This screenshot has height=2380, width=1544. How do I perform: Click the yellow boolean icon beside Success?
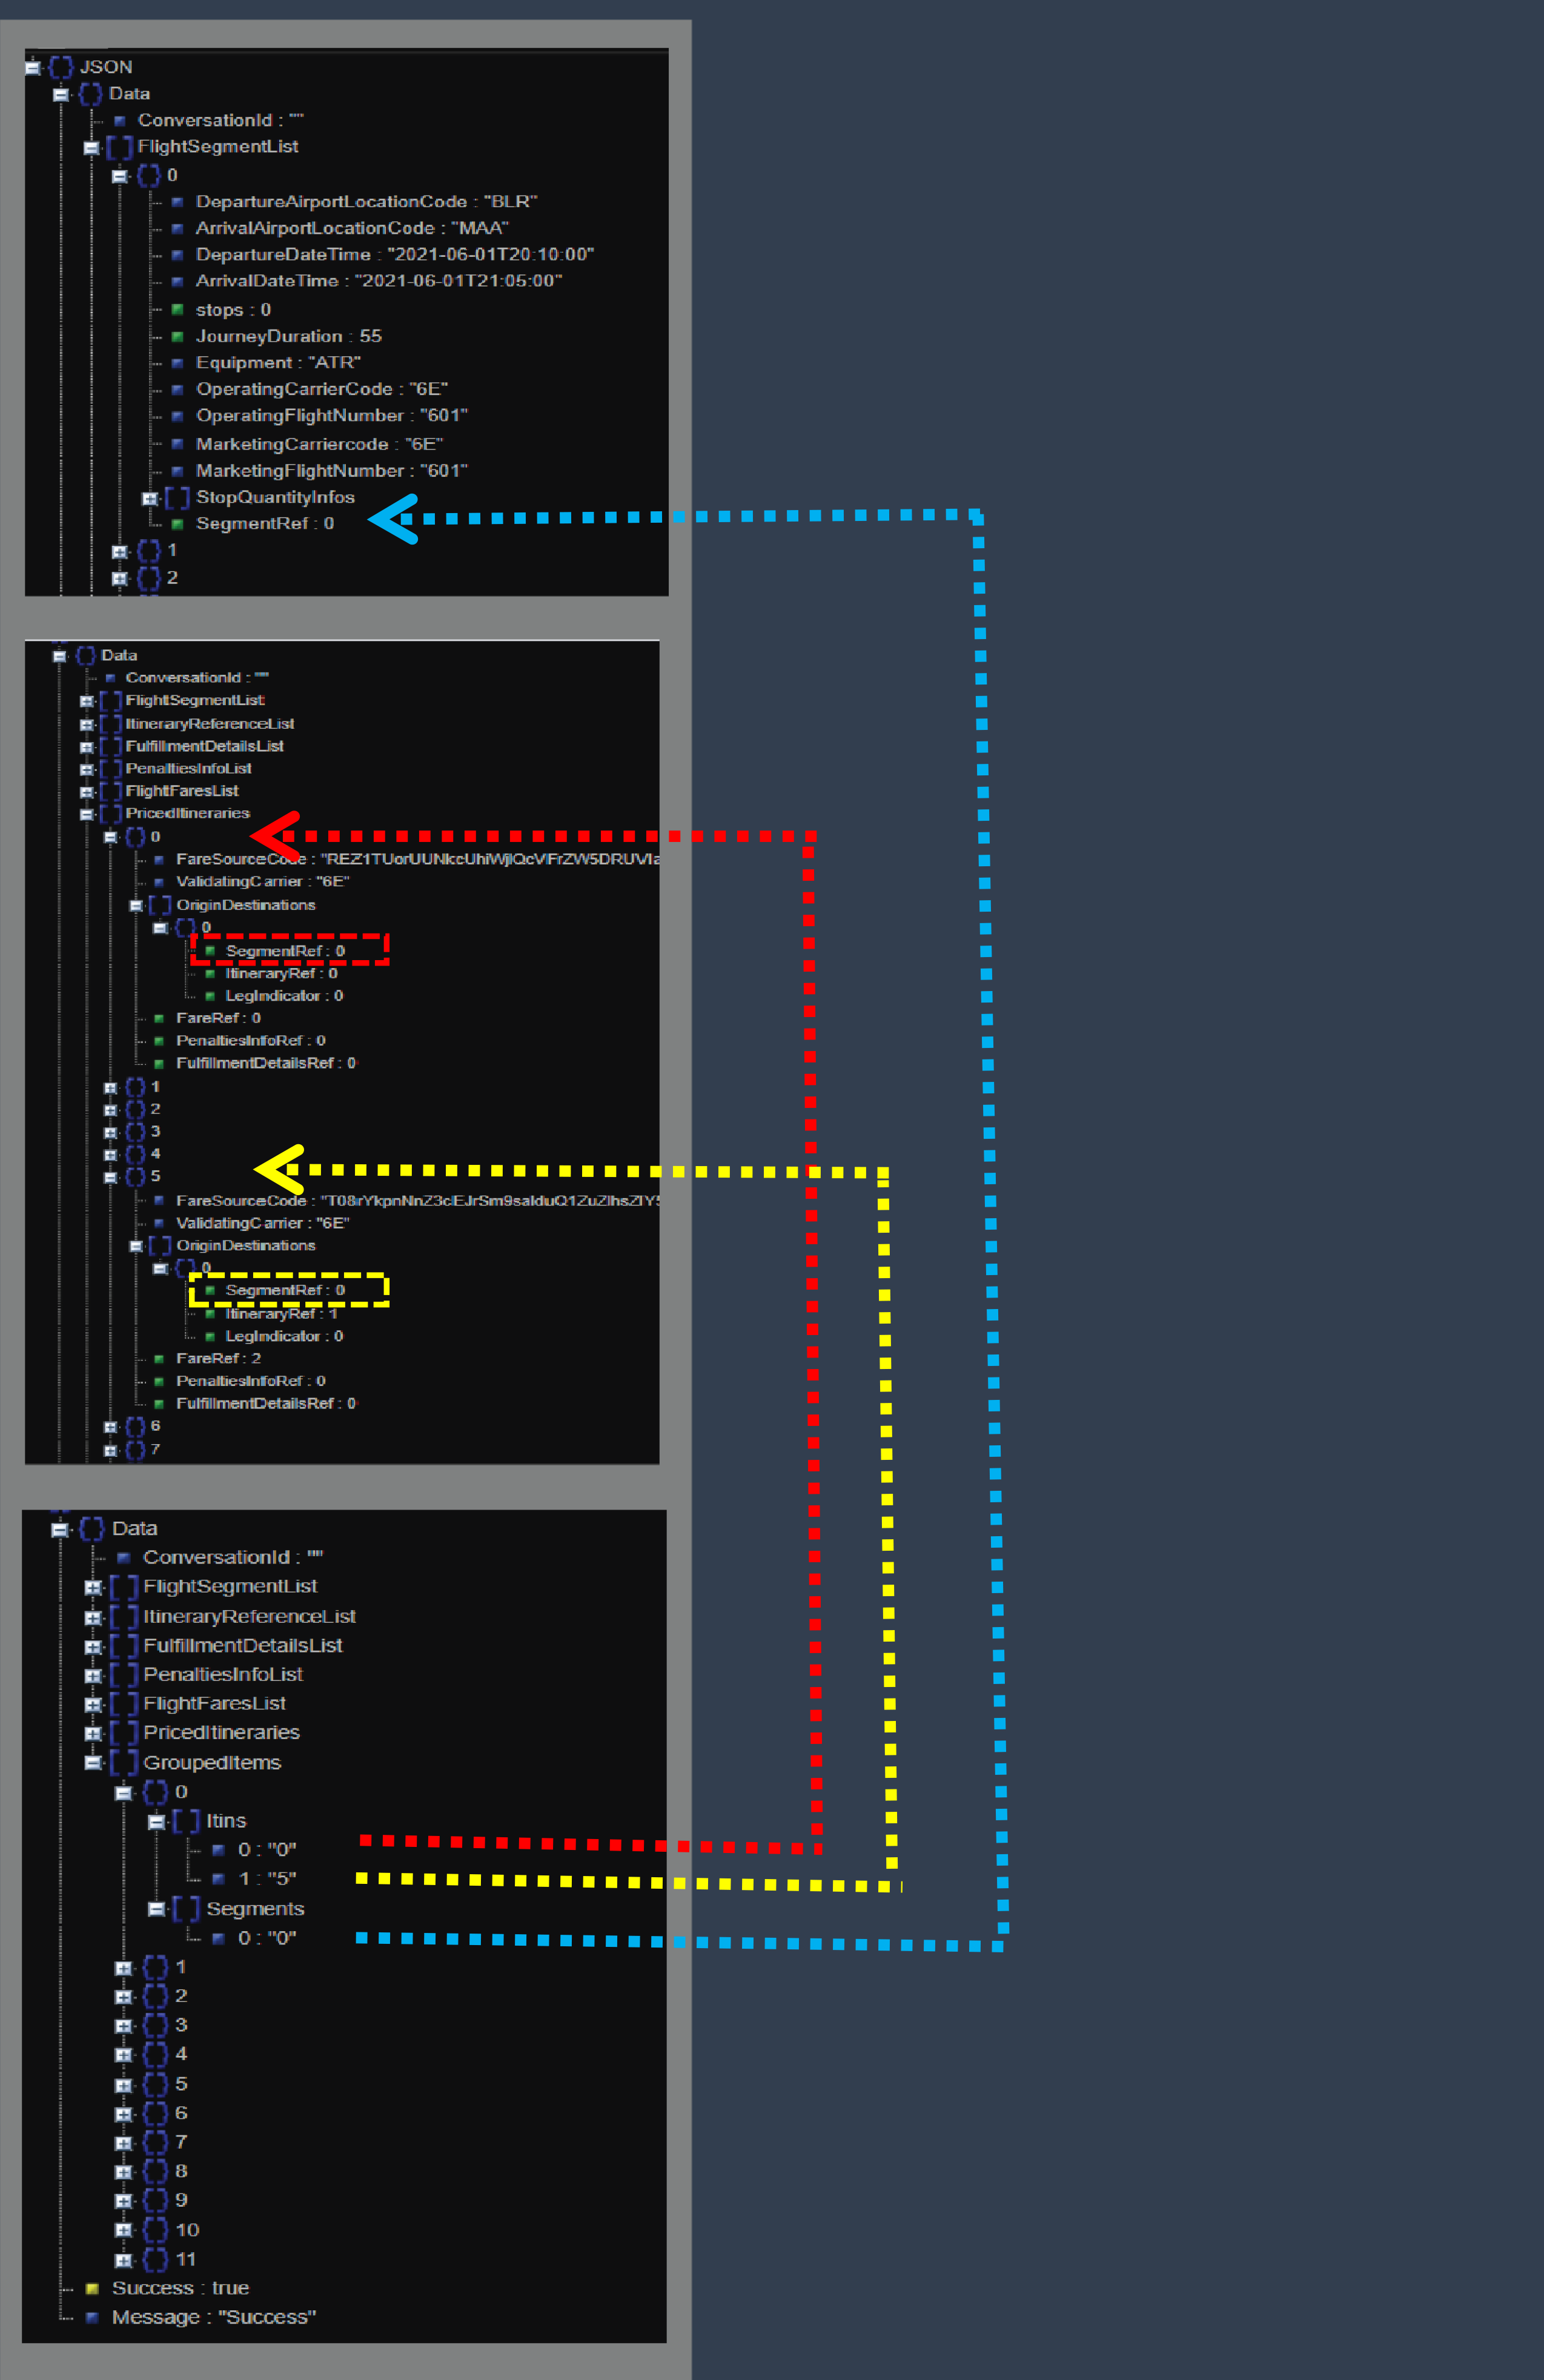[92, 2288]
